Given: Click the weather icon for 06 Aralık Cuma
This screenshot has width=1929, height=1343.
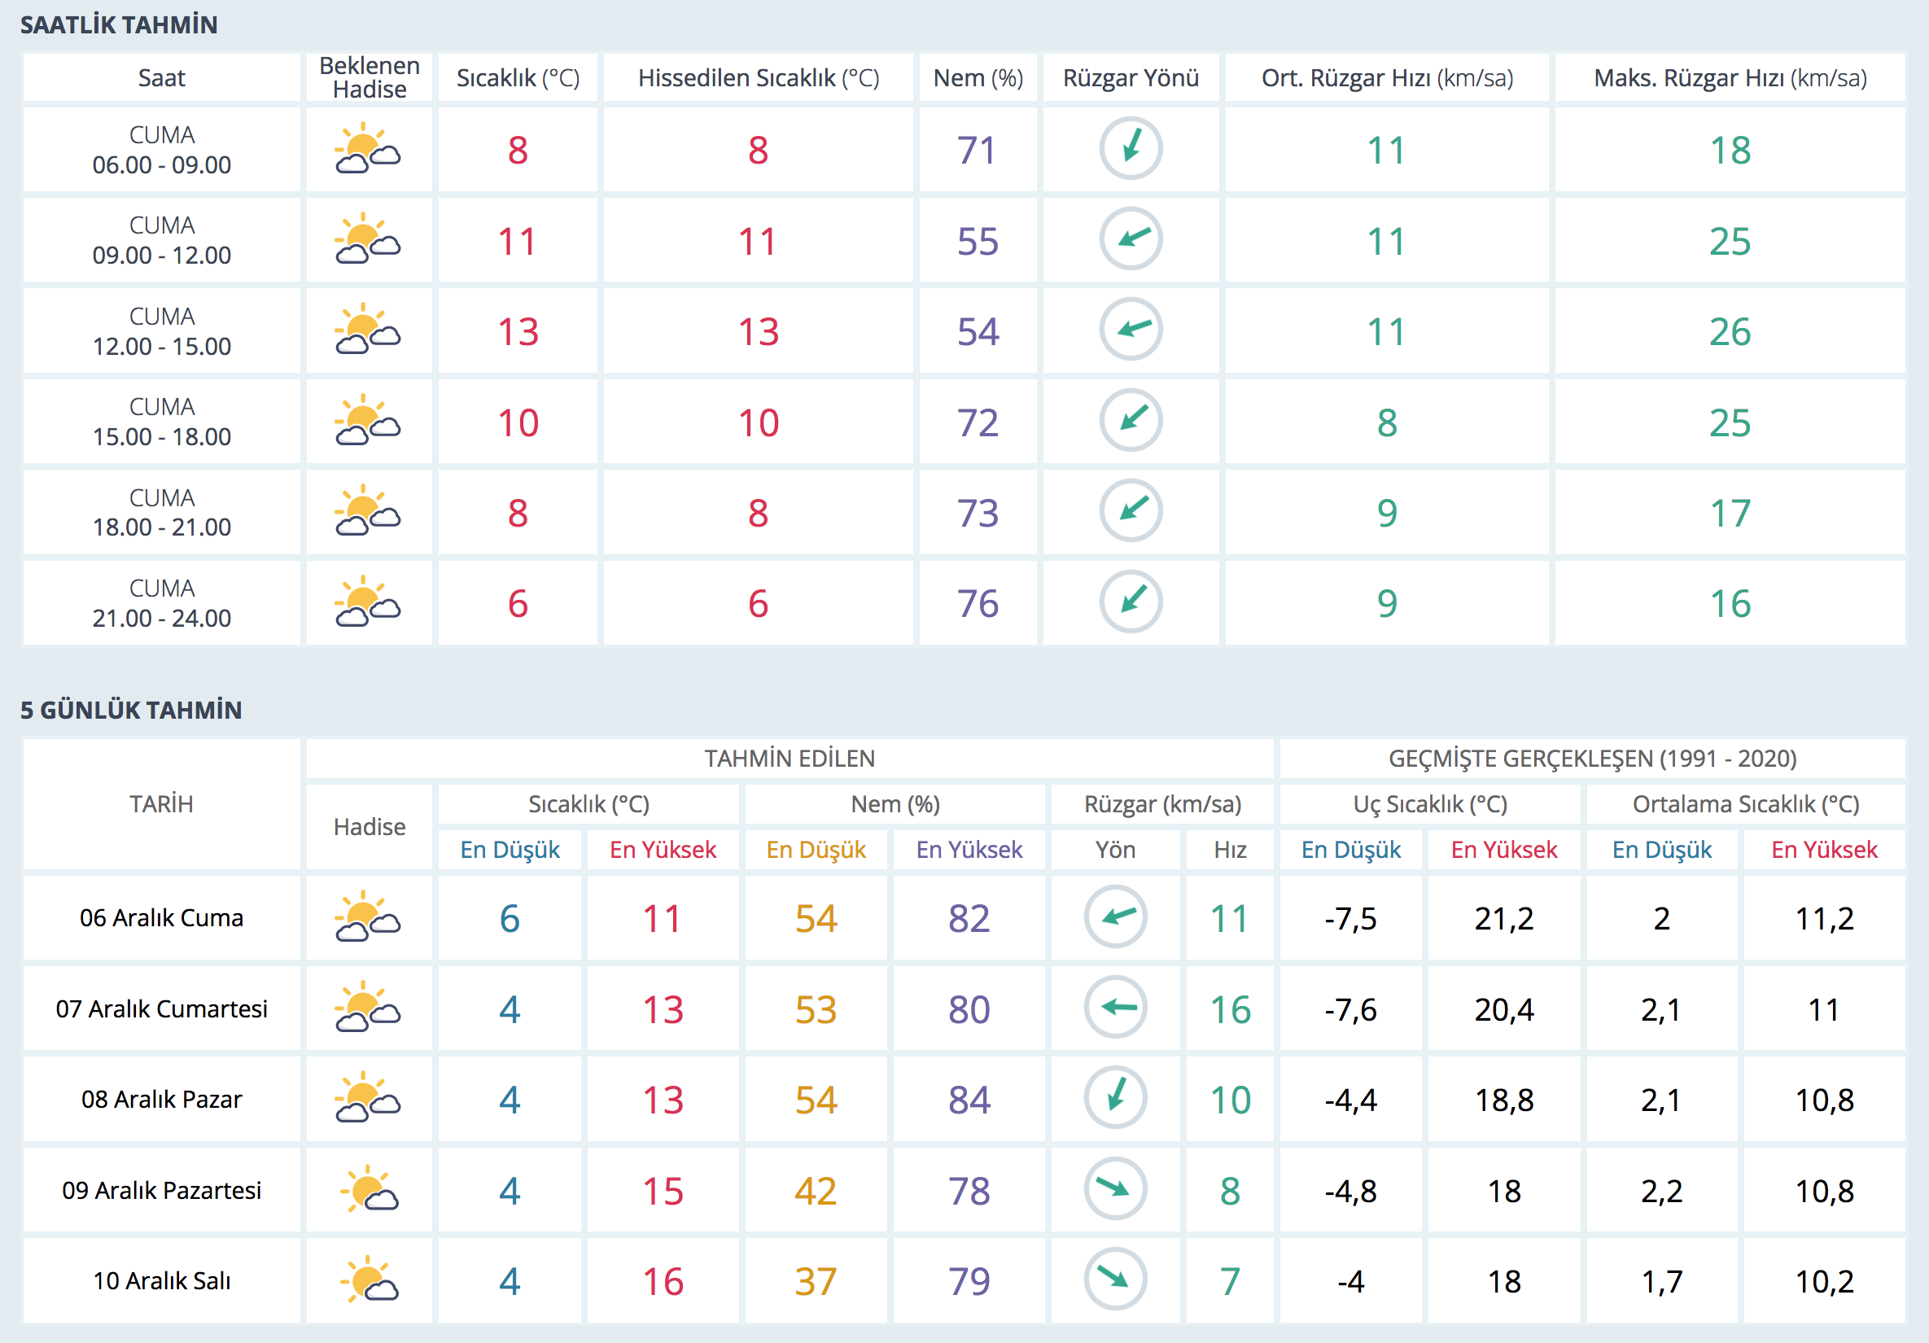Looking at the screenshot, I should 368,917.
